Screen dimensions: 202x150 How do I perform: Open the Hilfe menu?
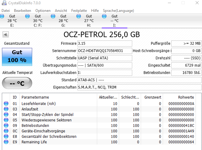(x=95, y=11)
